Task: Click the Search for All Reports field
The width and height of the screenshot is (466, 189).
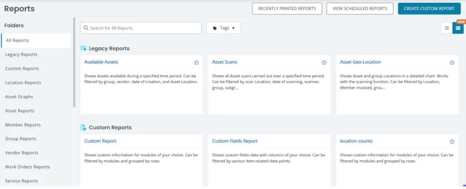Action: tap(141, 28)
